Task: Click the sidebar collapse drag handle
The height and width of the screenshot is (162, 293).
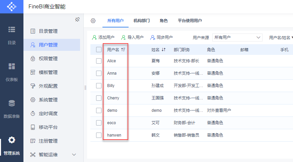Action: pyautogui.click(x=85, y=88)
